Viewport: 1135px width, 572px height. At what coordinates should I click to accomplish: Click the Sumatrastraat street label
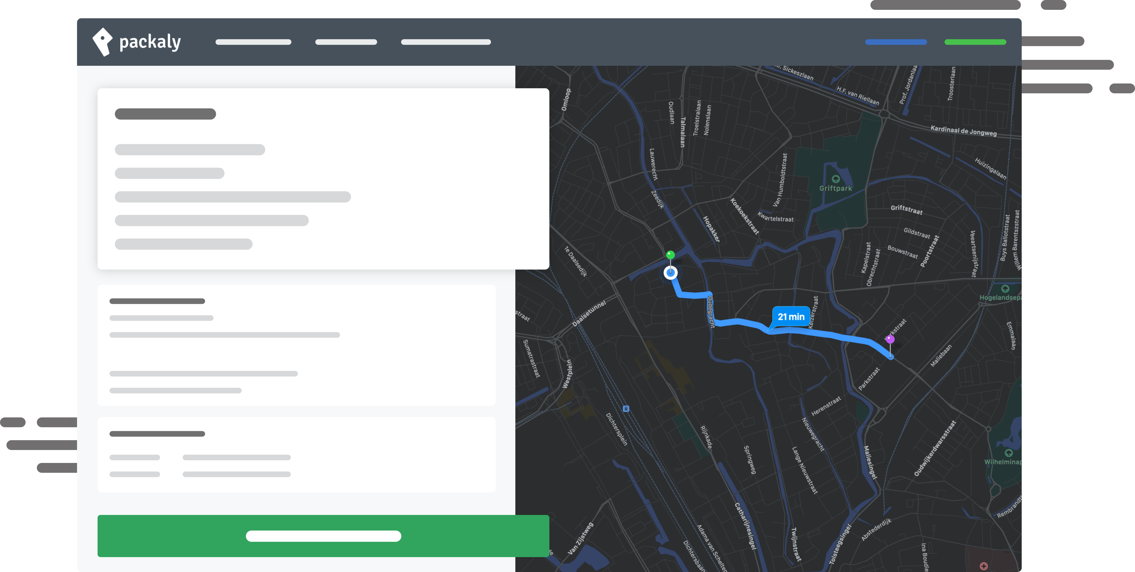pyautogui.click(x=531, y=358)
